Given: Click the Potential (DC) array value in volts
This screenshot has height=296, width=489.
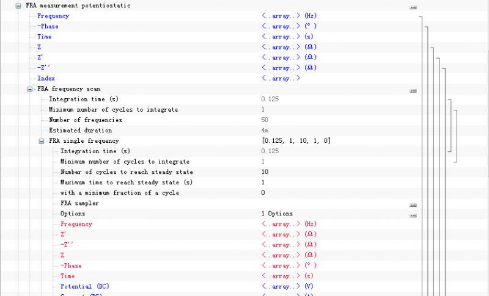Looking at the screenshot, I should click(289, 286).
